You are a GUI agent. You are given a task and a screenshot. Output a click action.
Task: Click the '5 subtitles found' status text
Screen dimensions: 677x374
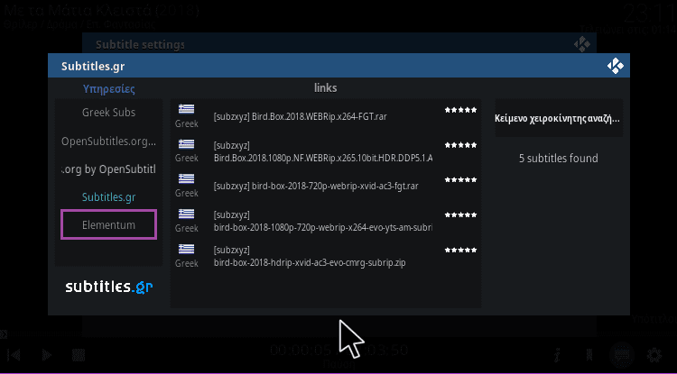pos(558,158)
